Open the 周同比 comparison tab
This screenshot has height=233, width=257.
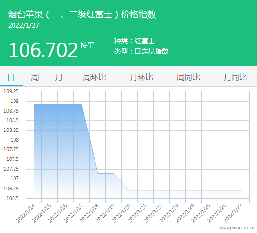pos(189,77)
